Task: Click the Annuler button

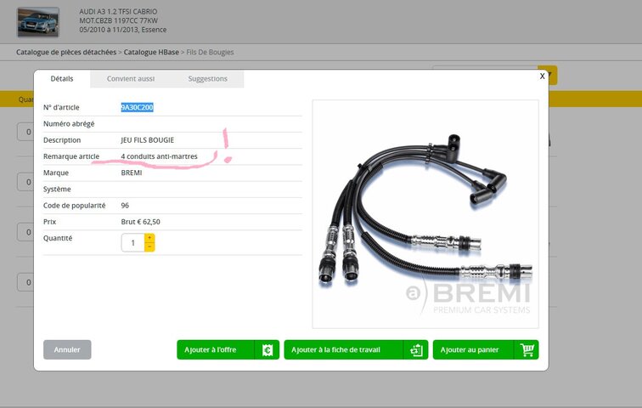Action: 67,350
